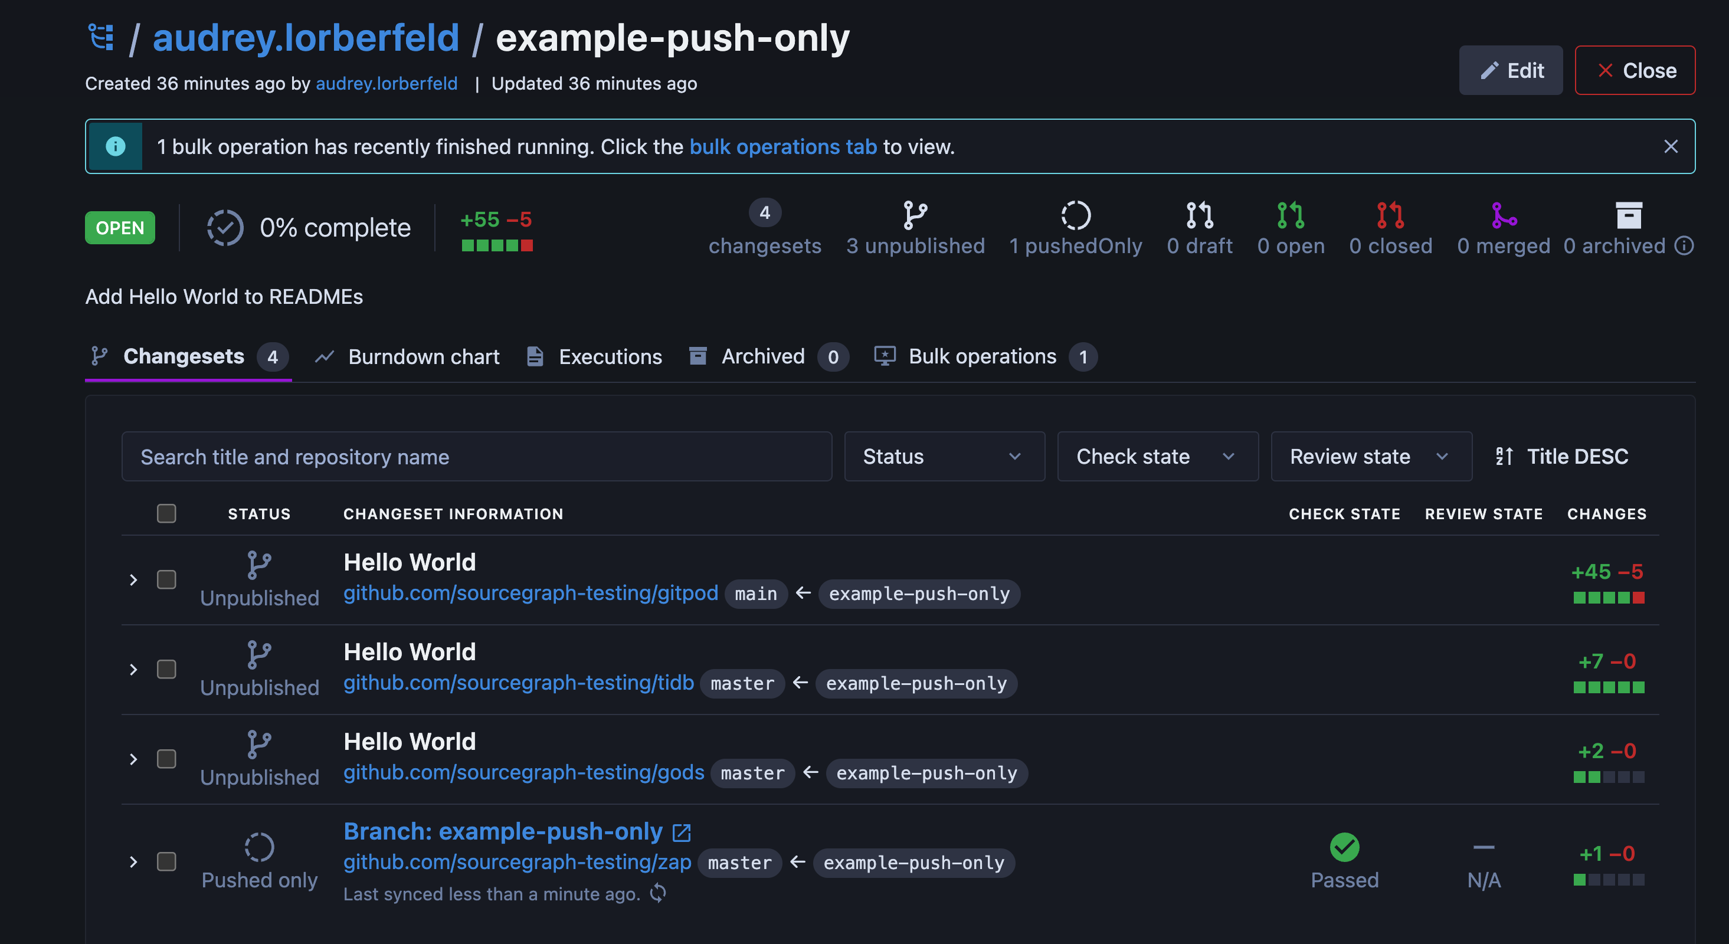The height and width of the screenshot is (944, 1729).
Task: Click the unpublished branch icon in stats
Action: click(x=915, y=215)
